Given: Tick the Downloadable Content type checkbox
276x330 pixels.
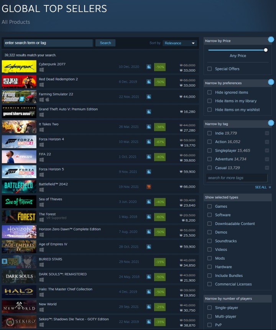Looking at the screenshot, I should (209, 224).
